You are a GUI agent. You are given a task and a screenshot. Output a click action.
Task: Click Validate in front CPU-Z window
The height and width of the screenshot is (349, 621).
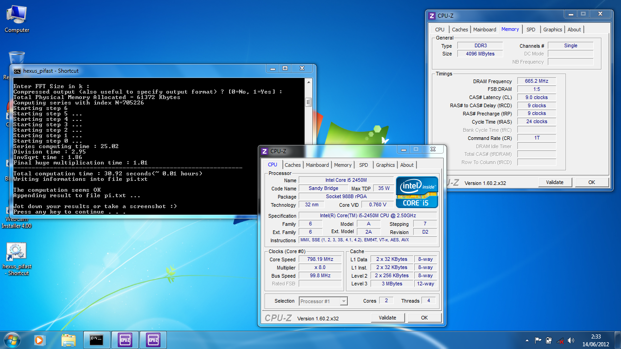click(x=387, y=318)
